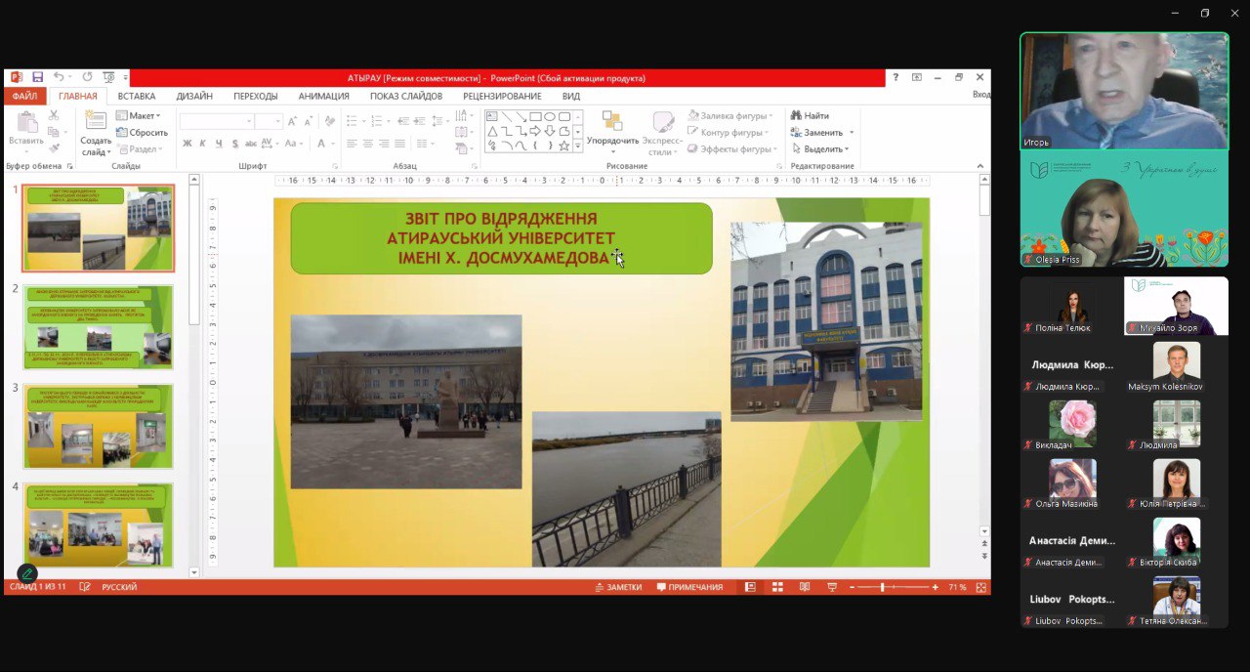Open the Выделить select dropdown

point(820,149)
